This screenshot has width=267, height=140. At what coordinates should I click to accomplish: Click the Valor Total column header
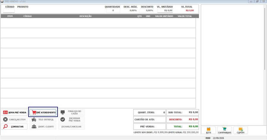pyautogui.click(x=185, y=16)
